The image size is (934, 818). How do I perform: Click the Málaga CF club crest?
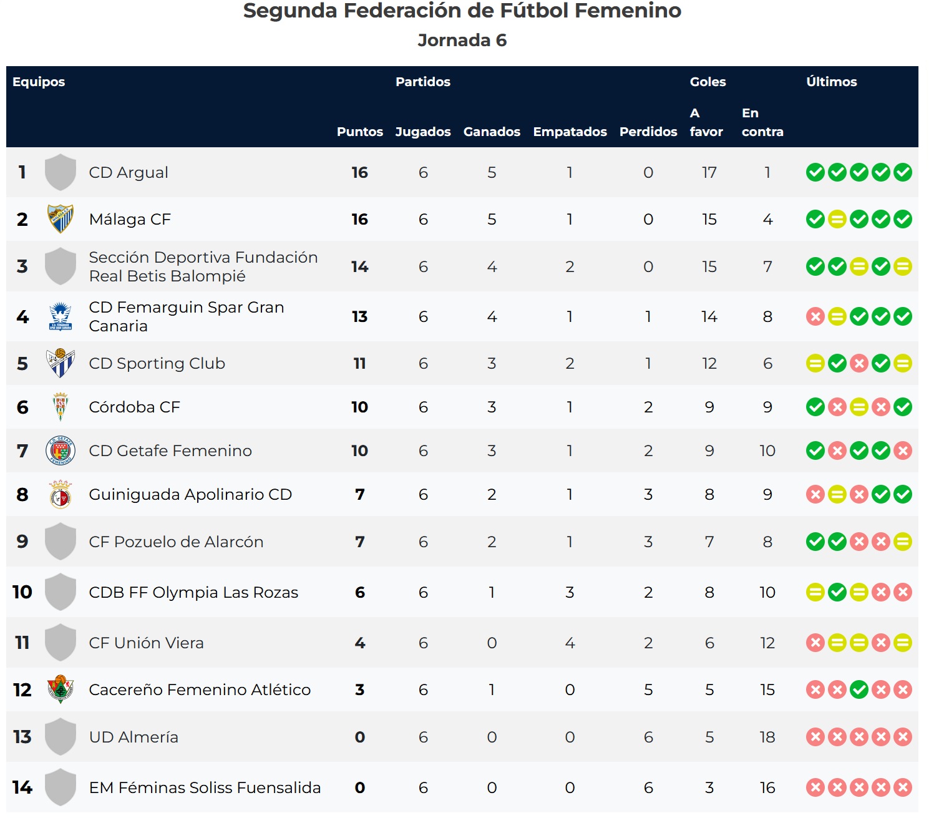pyautogui.click(x=61, y=219)
